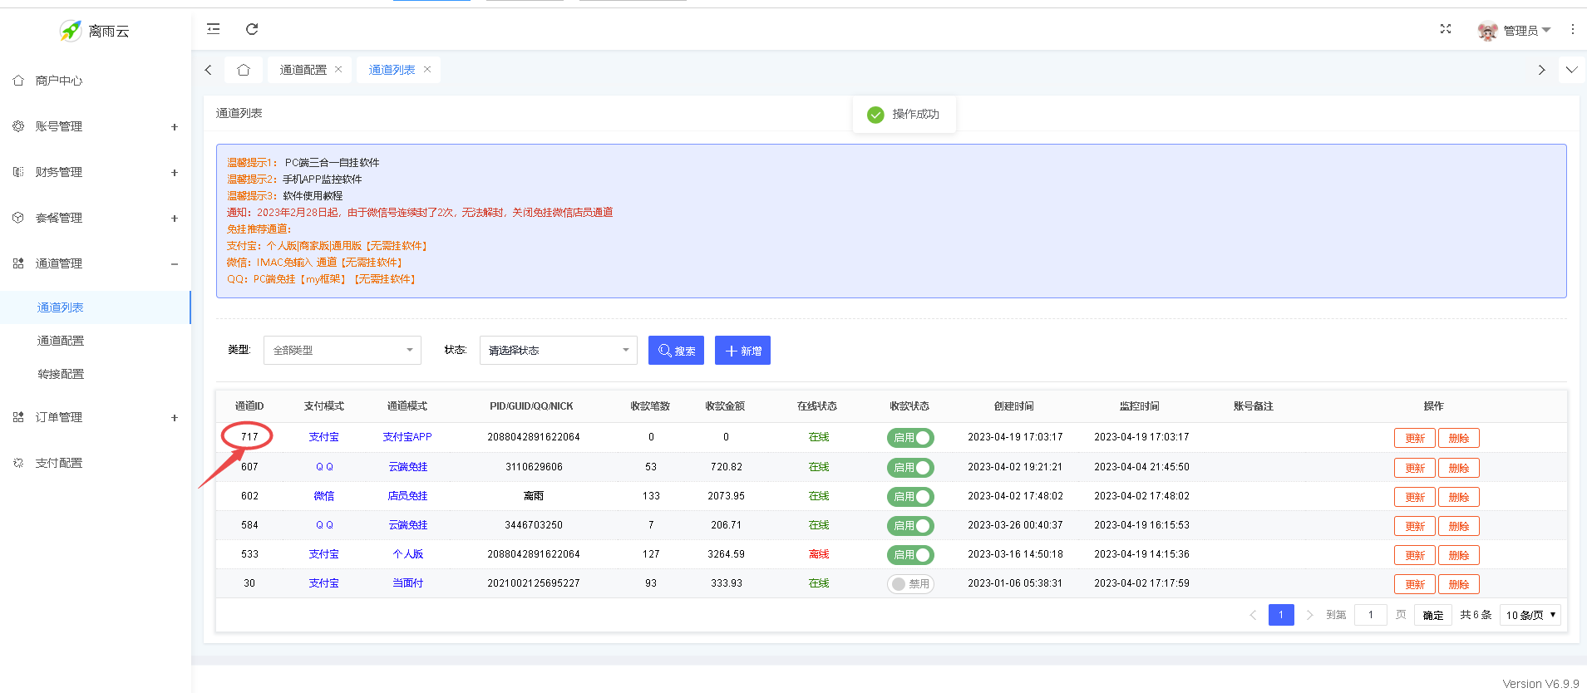Expand 账号管理 sidebar menu
The height and width of the screenshot is (693, 1587).
tap(95, 126)
